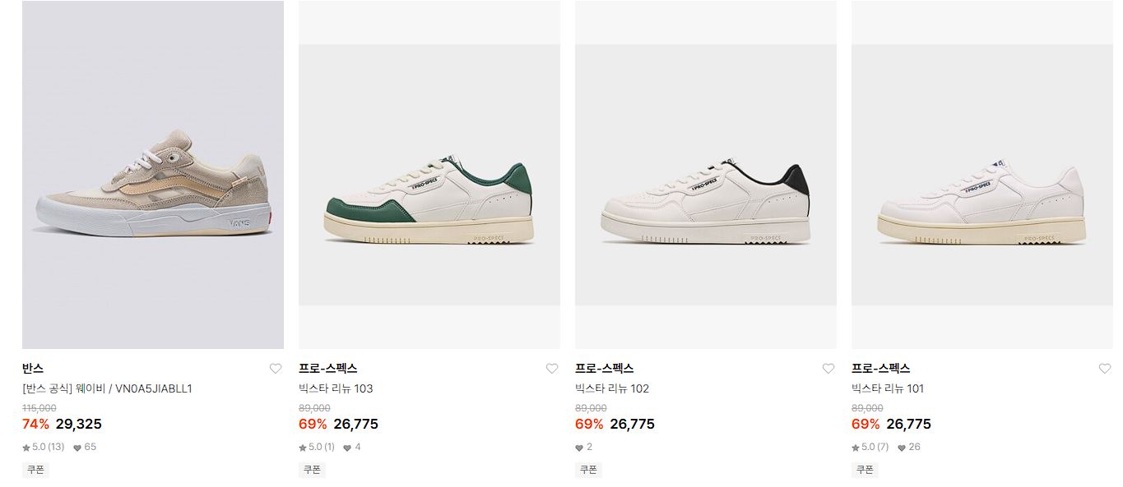Click the 5.0 (13) star rating
The width and height of the screenshot is (1123, 487).
44,448
